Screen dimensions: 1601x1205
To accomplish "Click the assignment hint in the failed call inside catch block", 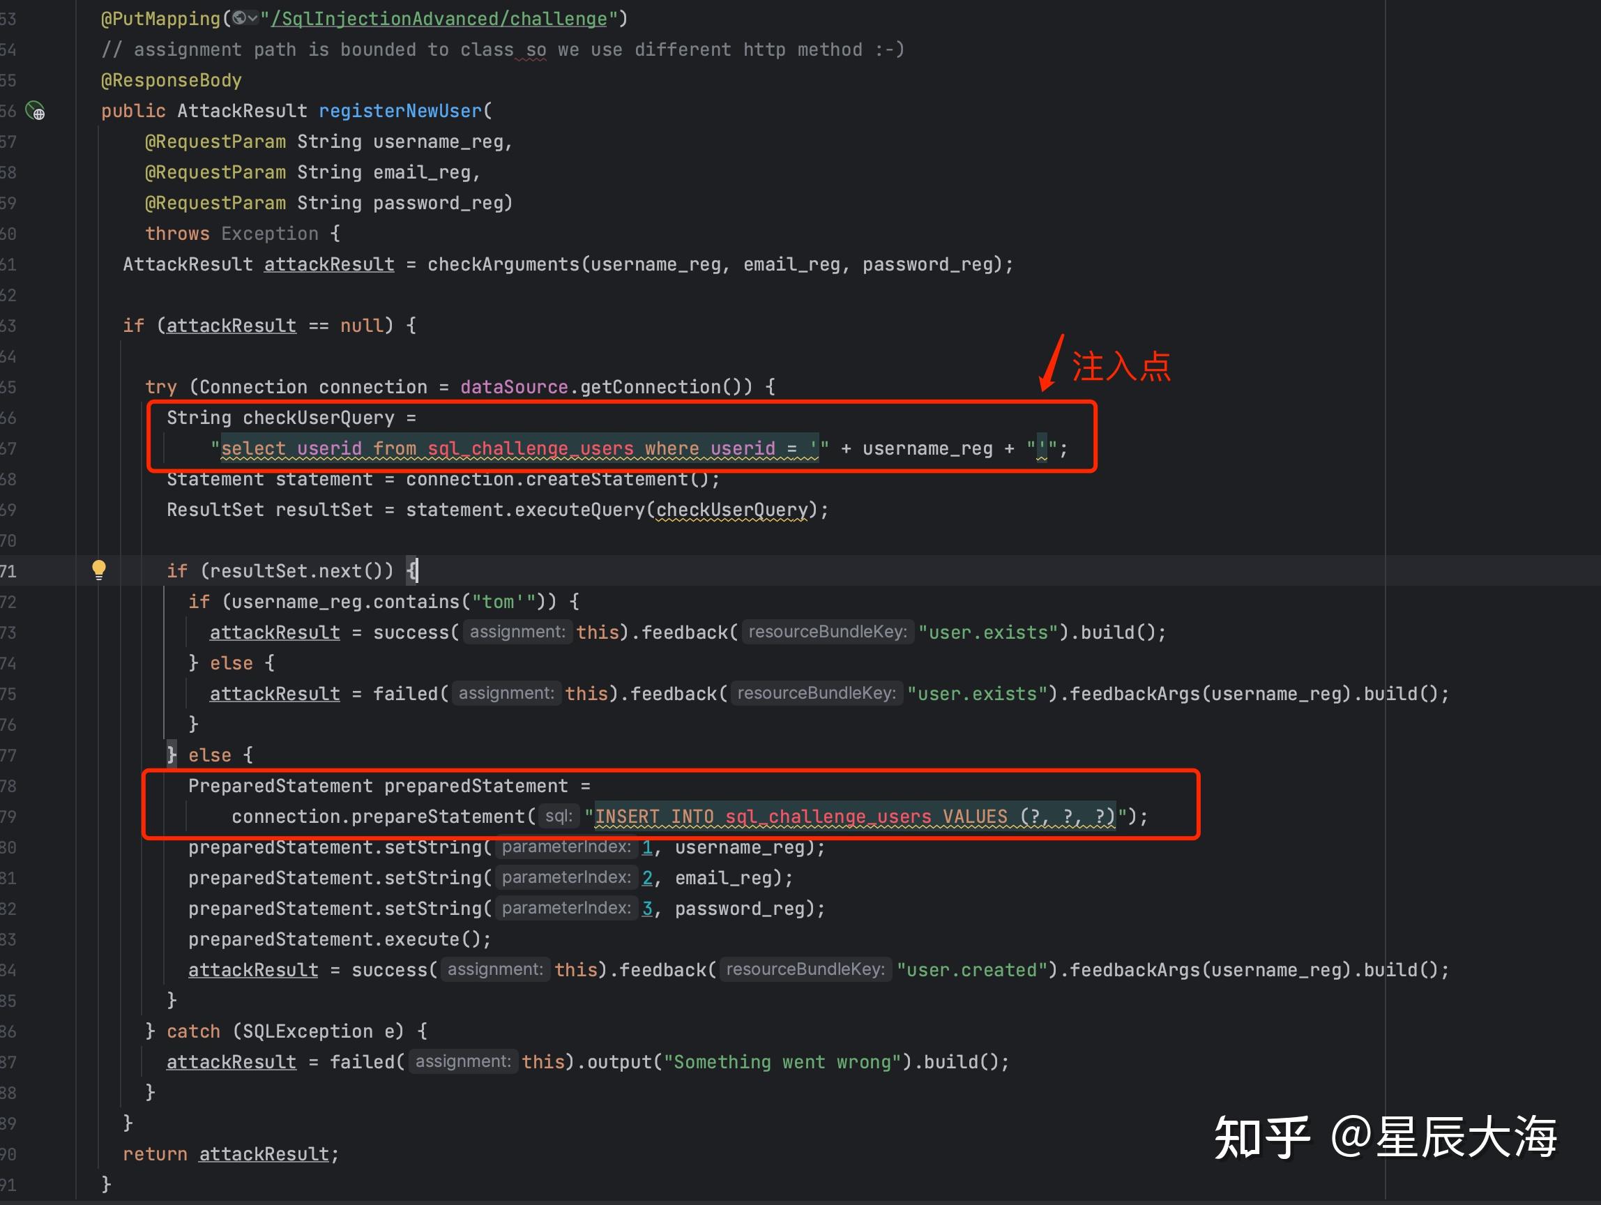I will [x=463, y=1061].
